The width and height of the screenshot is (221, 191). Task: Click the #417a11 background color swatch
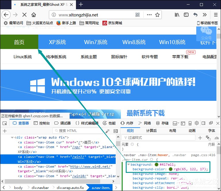pos(156,164)
